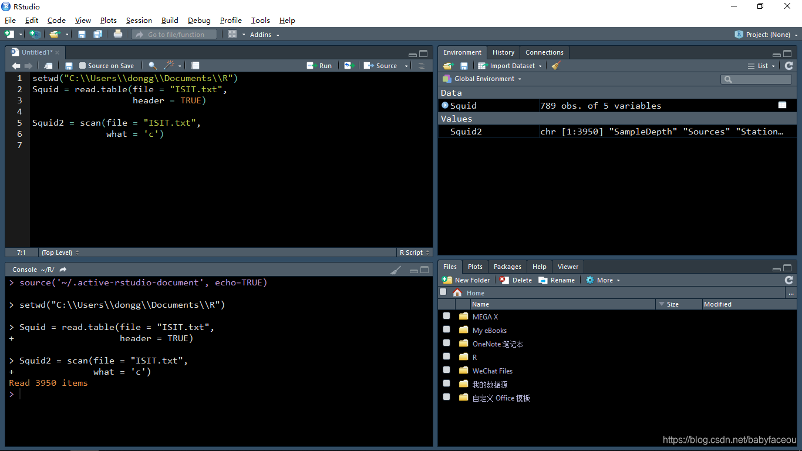The width and height of the screenshot is (802, 451).
Task: Expand the Global Environment dropdown
Action: (x=481, y=79)
